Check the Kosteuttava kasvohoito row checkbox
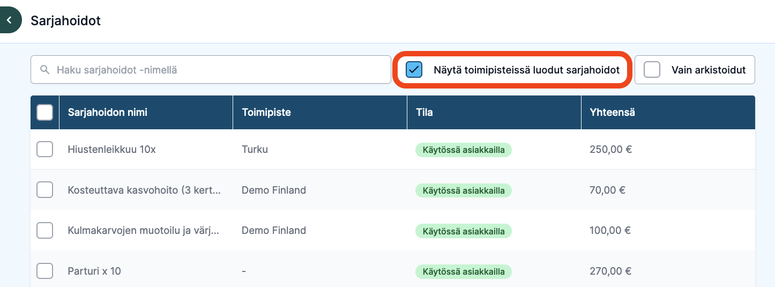Screen dimensions: 775x287 click(x=44, y=190)
